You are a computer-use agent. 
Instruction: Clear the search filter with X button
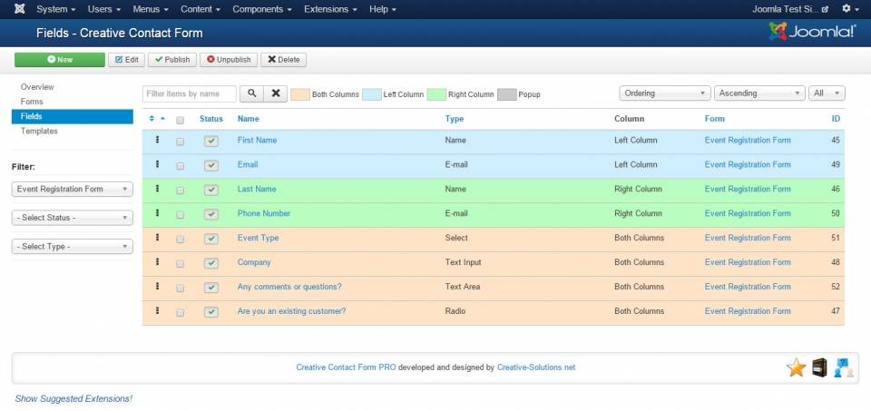pyautogui.click(x=276, y=93)
